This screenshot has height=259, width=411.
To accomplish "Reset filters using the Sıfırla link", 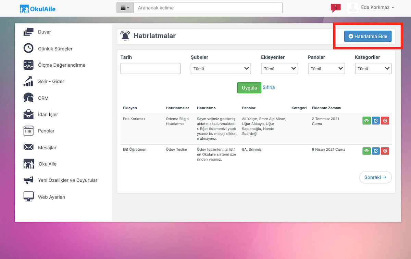I will pos(269,87).
